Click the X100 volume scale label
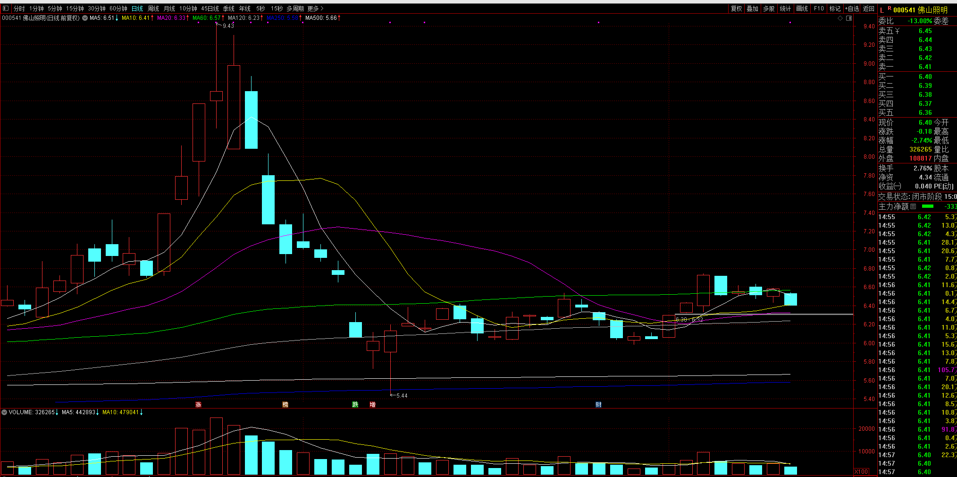Screen dimensions: 957x477 coord(861,472)
